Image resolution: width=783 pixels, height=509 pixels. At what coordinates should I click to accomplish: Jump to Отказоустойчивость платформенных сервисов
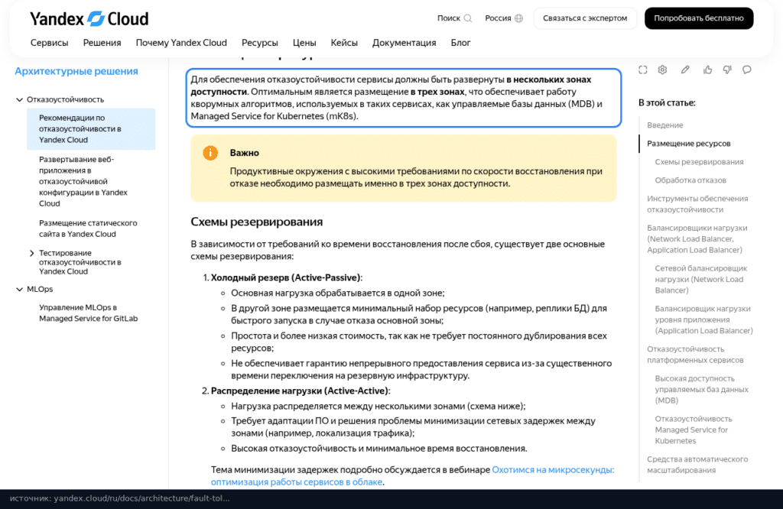coord(695,355)
